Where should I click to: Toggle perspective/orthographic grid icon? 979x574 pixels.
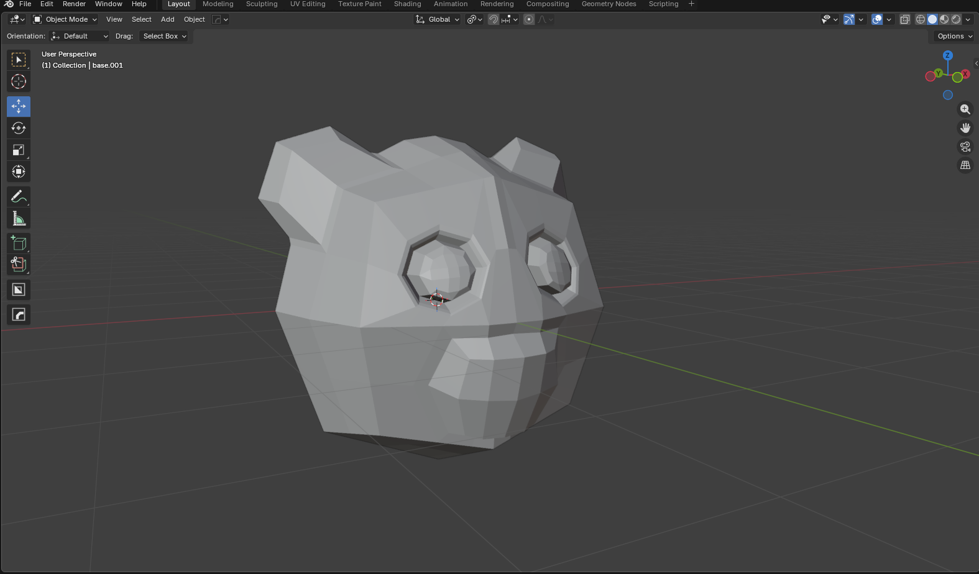point(965,165)
